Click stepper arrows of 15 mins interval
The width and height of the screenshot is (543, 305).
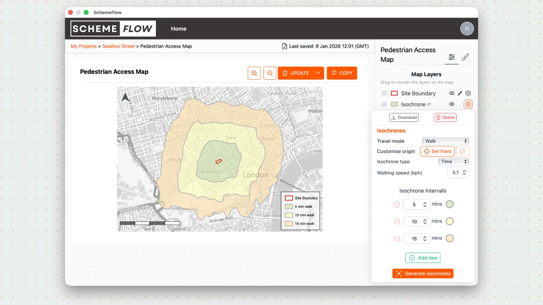pyautogui.click(x=425, y=239)
